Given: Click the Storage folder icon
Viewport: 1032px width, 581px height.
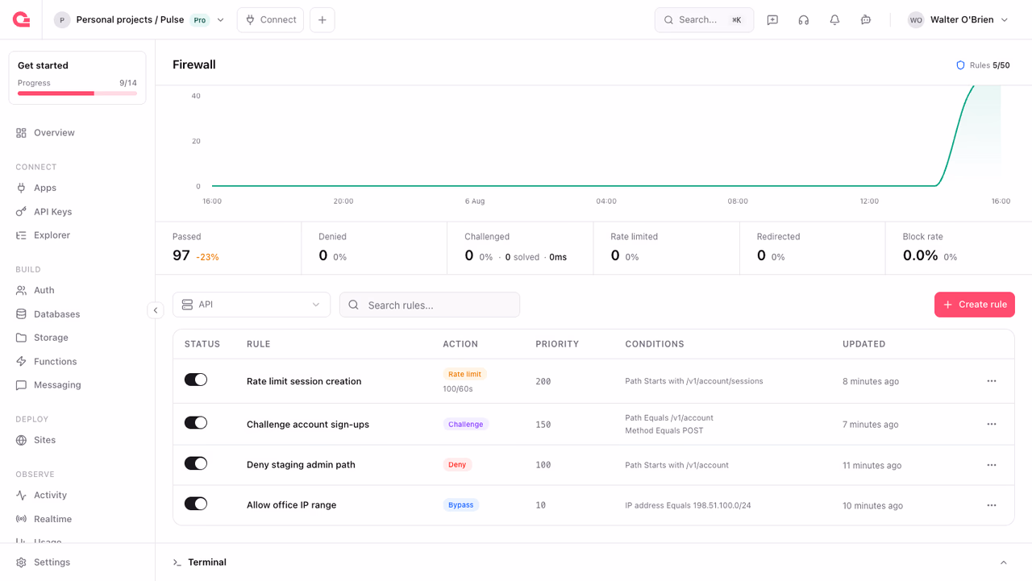Looking at the screenshot, I should (21, 338).
